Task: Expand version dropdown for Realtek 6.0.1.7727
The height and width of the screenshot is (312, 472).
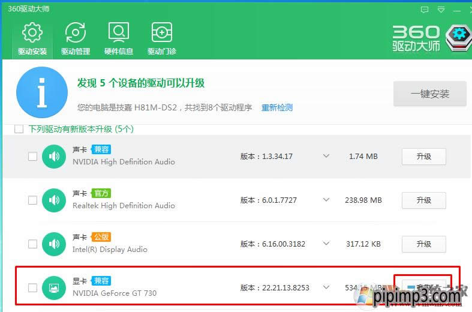Action: (326, 200)
